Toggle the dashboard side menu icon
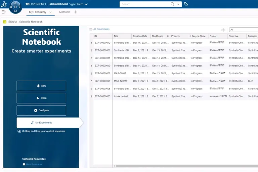 coord(4,12)
